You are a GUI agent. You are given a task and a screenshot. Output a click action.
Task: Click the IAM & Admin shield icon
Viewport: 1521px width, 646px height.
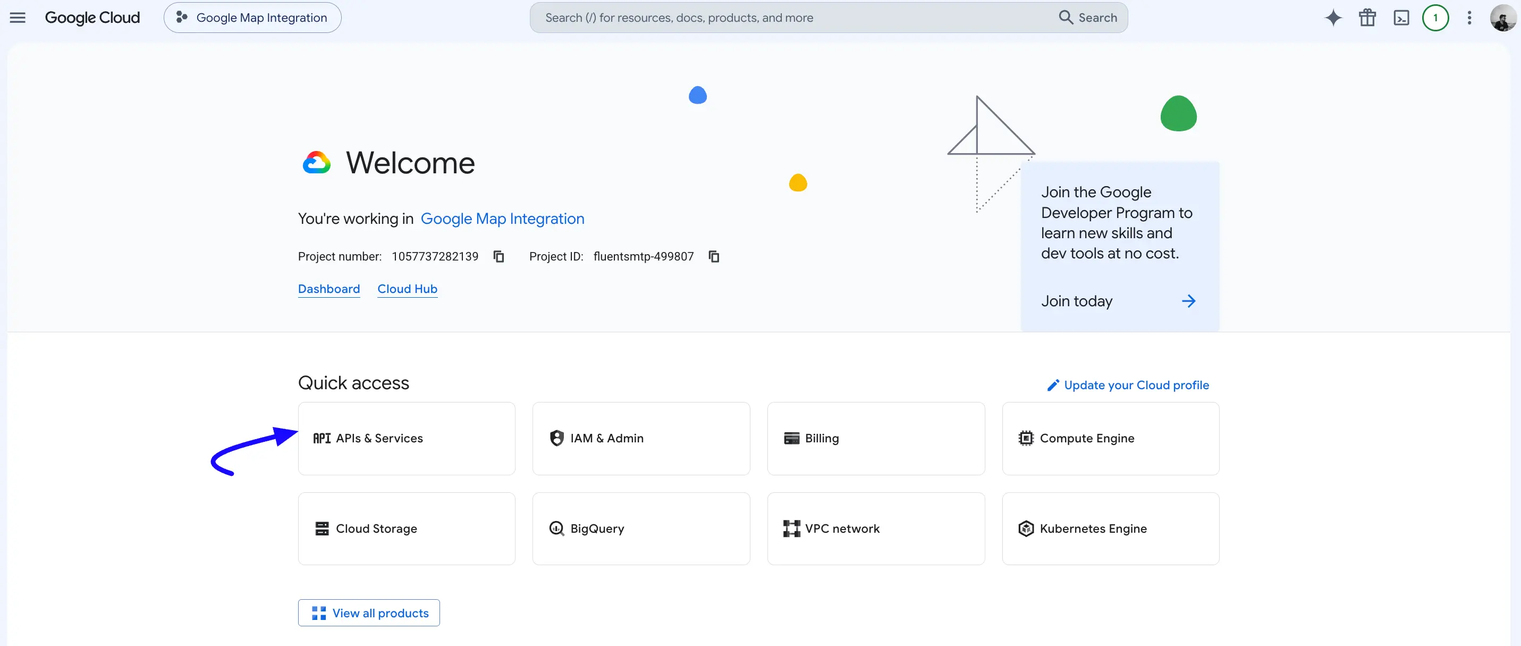tap(557, 438)
